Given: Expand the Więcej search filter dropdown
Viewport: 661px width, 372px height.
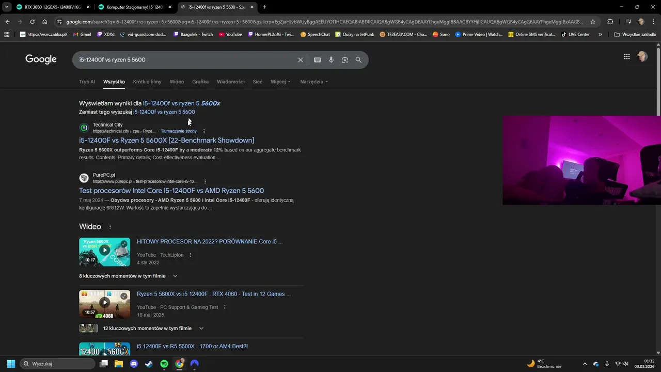Looking at the screenshot, I should (x=280, y=82).
